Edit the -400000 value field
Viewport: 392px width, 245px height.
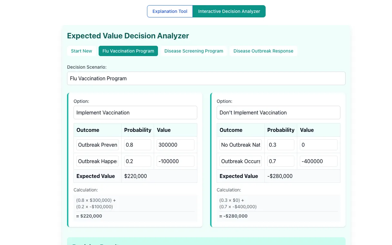[x=319, y=161]
